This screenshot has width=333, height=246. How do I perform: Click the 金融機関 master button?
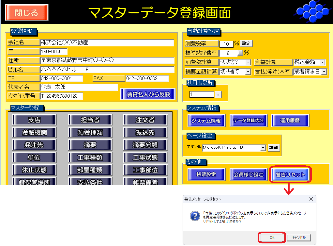click(x=34, y=132)
